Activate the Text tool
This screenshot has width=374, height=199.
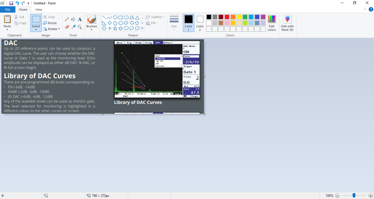(80, 19)
